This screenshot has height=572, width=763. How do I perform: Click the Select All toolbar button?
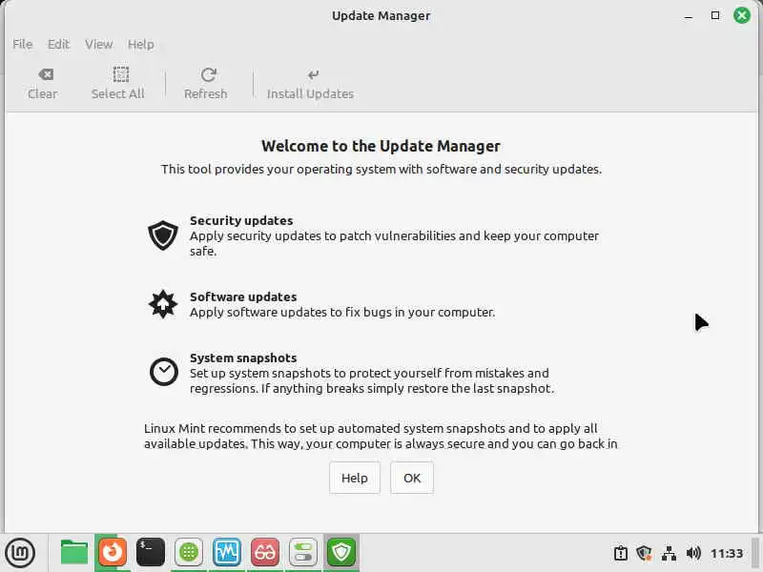tap(117, 84)
